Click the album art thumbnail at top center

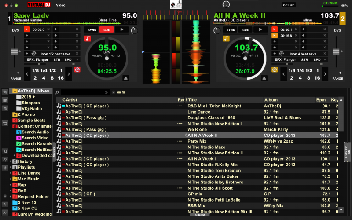pos(176,4)
